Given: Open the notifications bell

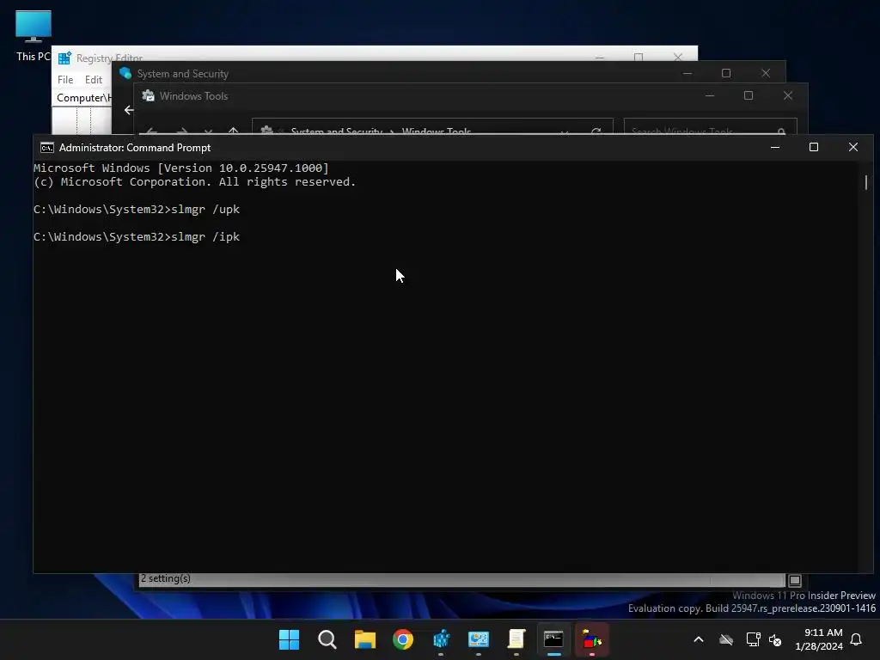Looking at the screenshot, I should [856, 639].
